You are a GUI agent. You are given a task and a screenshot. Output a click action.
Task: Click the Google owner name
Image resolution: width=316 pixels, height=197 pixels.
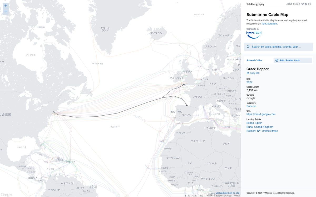pos(251,98)
